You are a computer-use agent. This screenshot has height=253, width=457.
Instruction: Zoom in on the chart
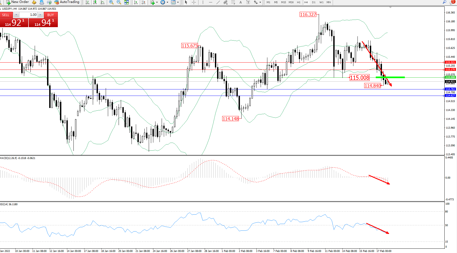click(111, 2)
